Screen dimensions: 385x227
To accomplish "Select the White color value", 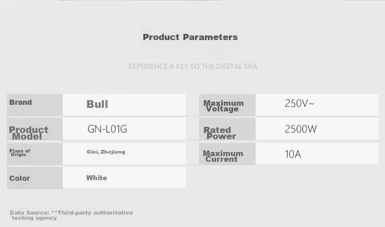I will click(x=97, y=178).
